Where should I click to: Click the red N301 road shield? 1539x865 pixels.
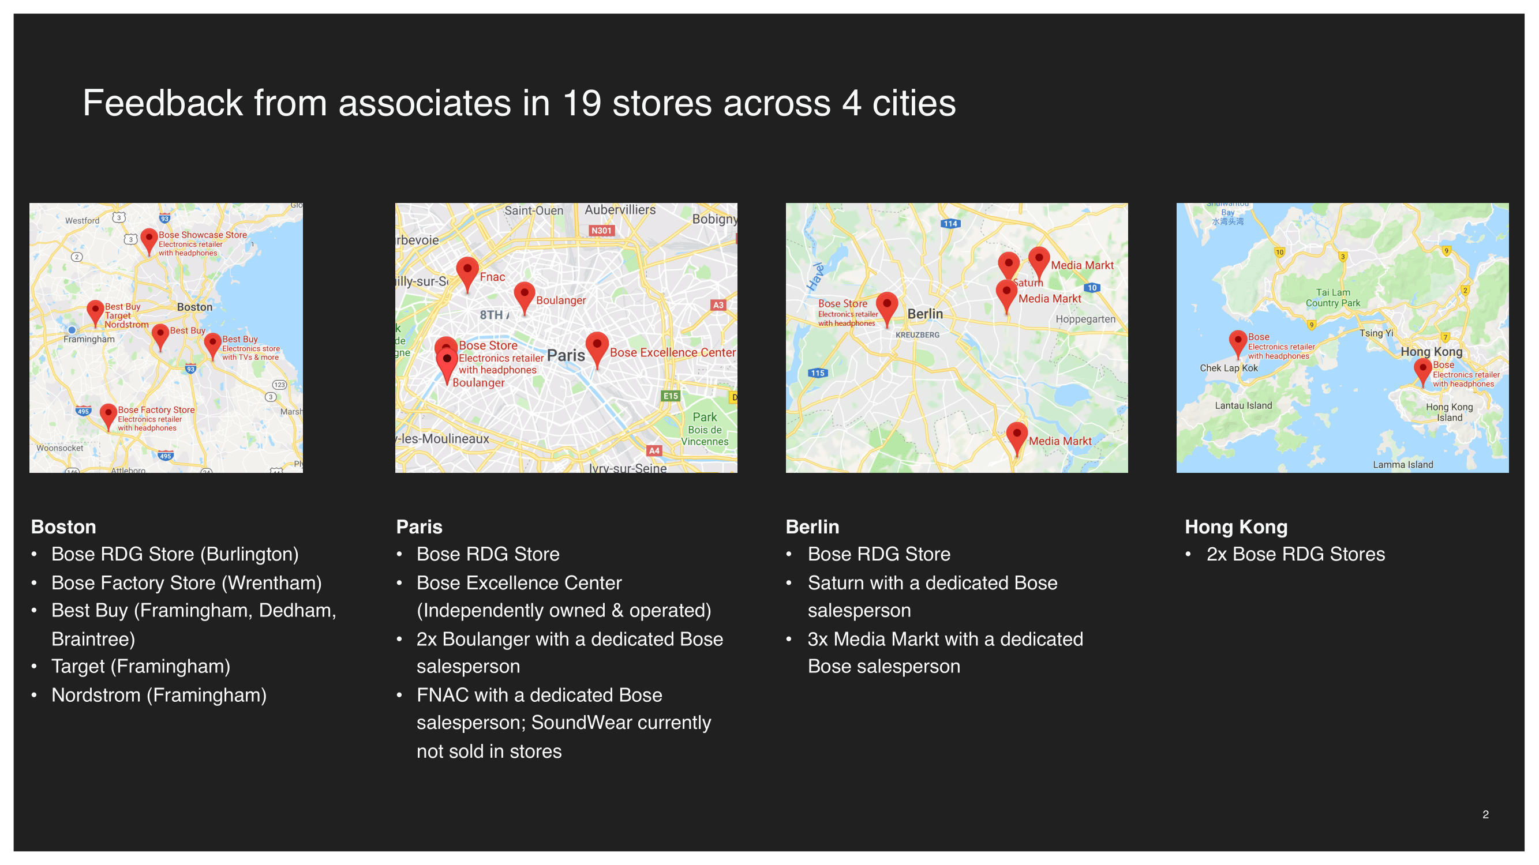click(601, 231)
